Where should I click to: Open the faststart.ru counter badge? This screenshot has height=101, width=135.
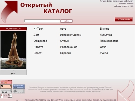(19, 86)
